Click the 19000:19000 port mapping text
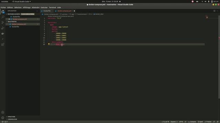The image size is (220, 123). (x=61, y=33)
